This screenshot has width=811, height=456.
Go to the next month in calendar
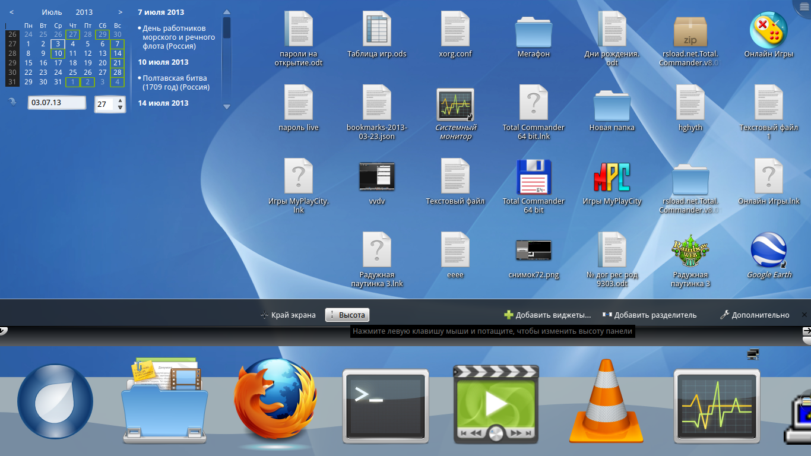click(121, 12)
